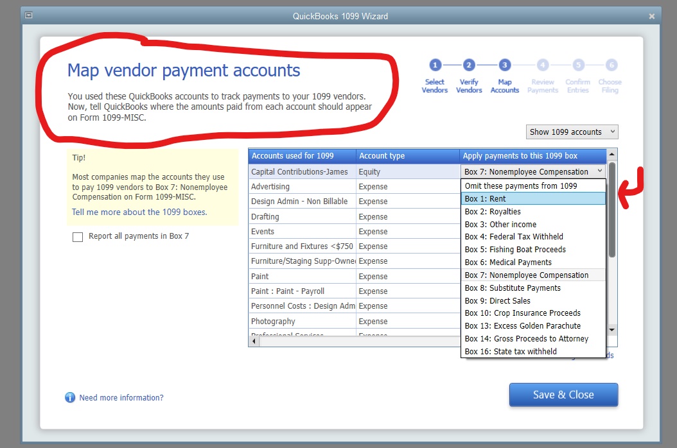Open the Show 1099 accounts dropdown

[572, 132]
